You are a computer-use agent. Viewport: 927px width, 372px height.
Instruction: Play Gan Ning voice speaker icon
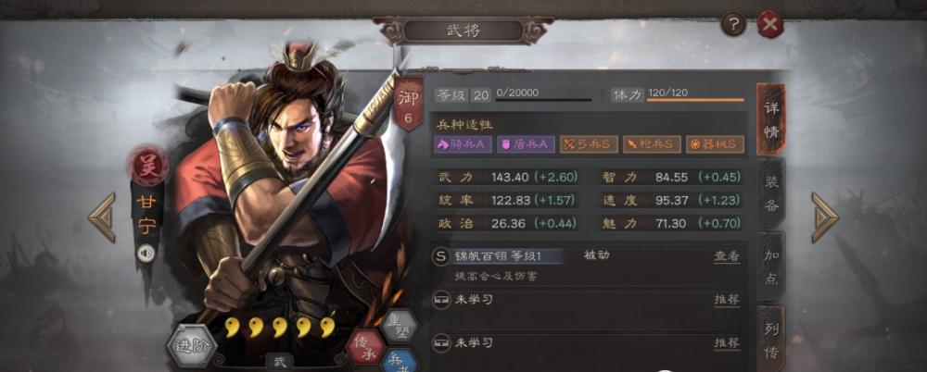pyautogui.click(x=146, y=254)
